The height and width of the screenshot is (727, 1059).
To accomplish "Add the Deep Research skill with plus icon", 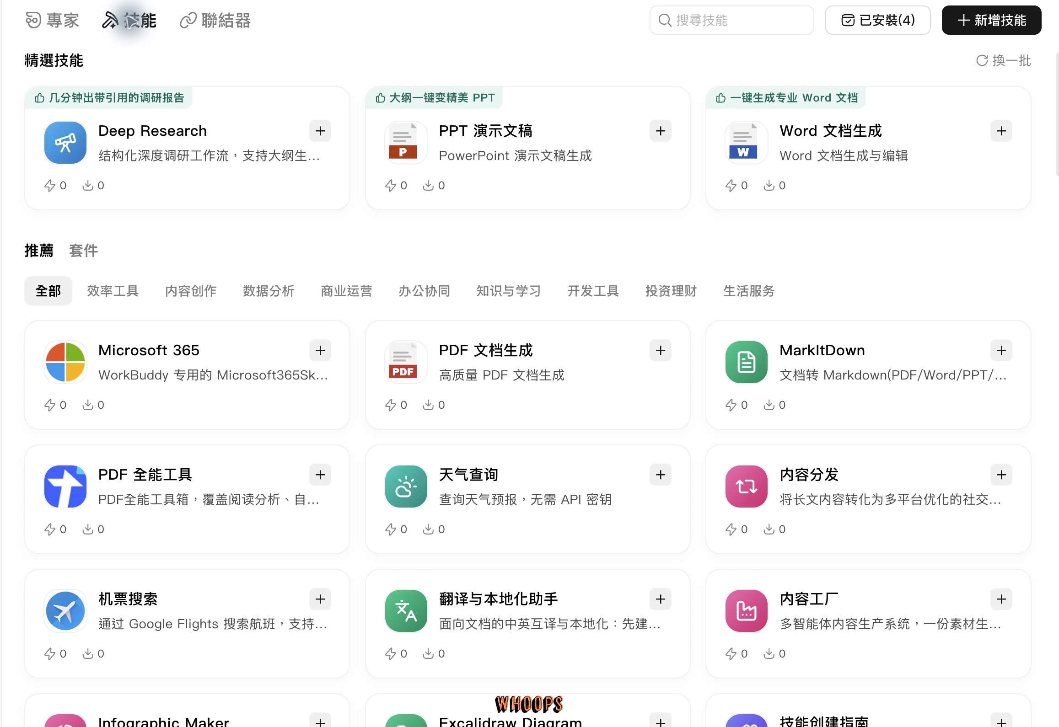I will pos(320,131).
